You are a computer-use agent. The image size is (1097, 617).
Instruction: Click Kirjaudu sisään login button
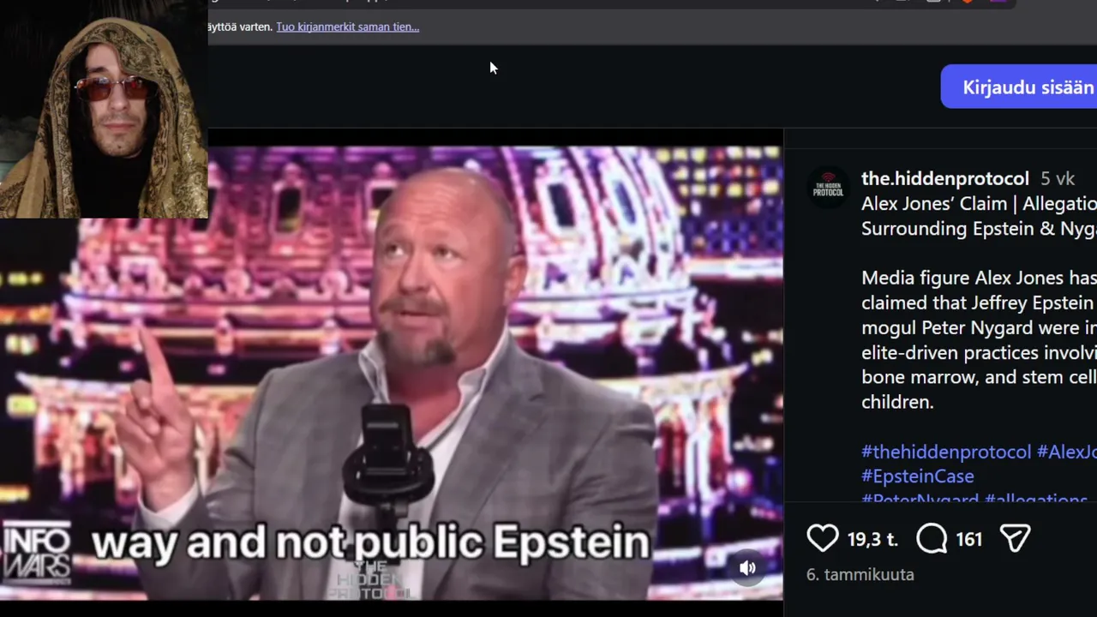click(x=1019, y=87)
